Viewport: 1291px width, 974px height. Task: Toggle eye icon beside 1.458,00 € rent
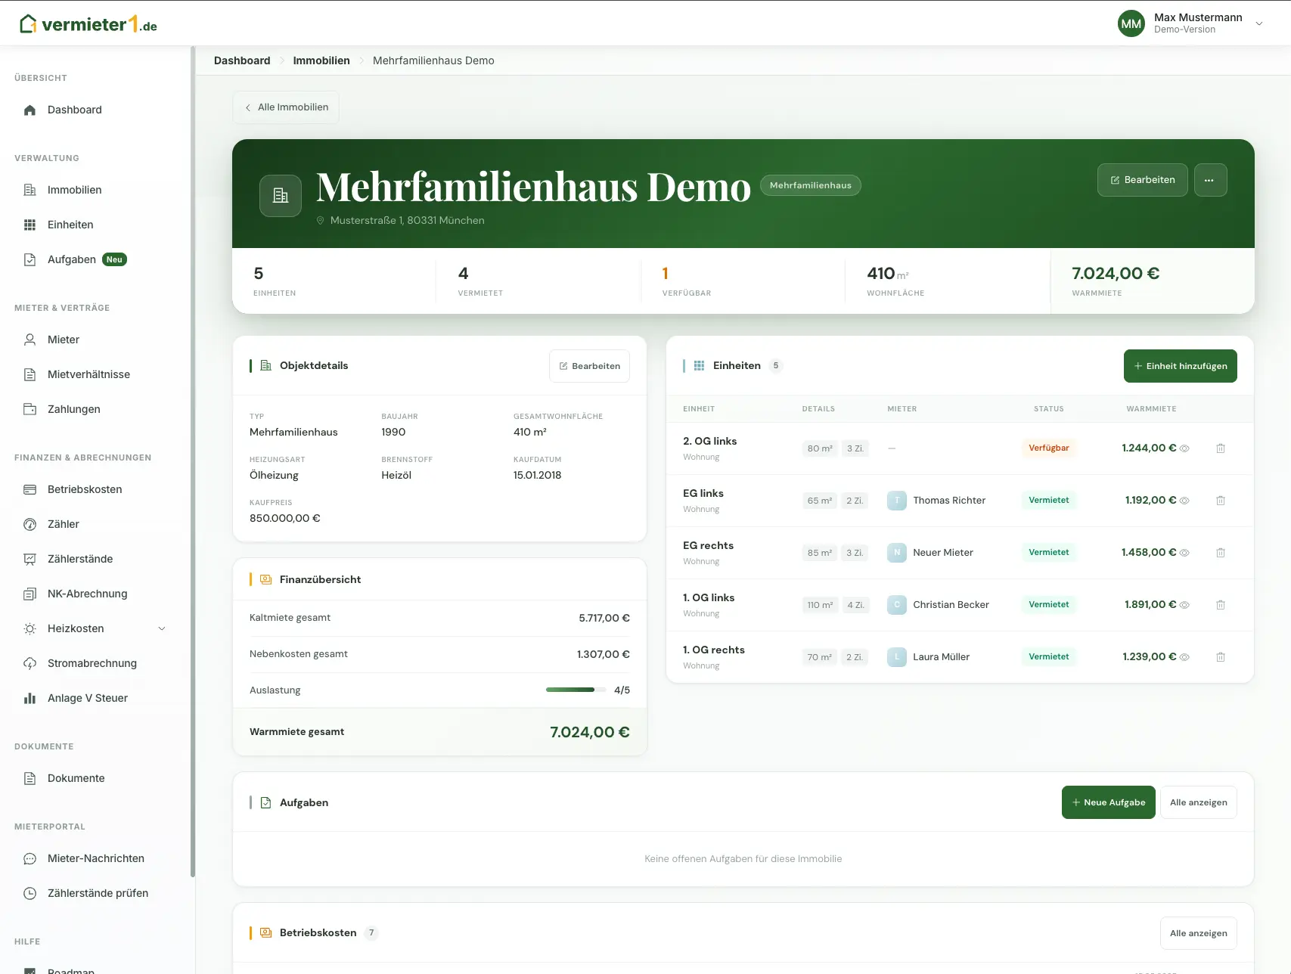tap(1185, 553)
